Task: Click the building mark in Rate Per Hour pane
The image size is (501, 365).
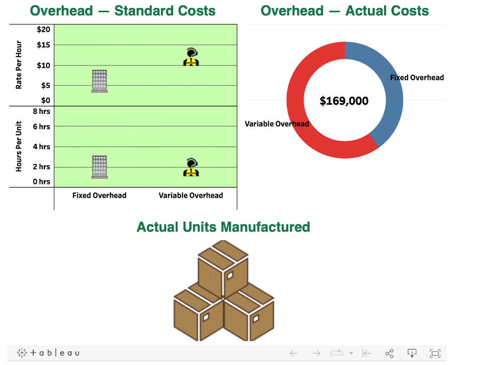Action: click(99, 81)
